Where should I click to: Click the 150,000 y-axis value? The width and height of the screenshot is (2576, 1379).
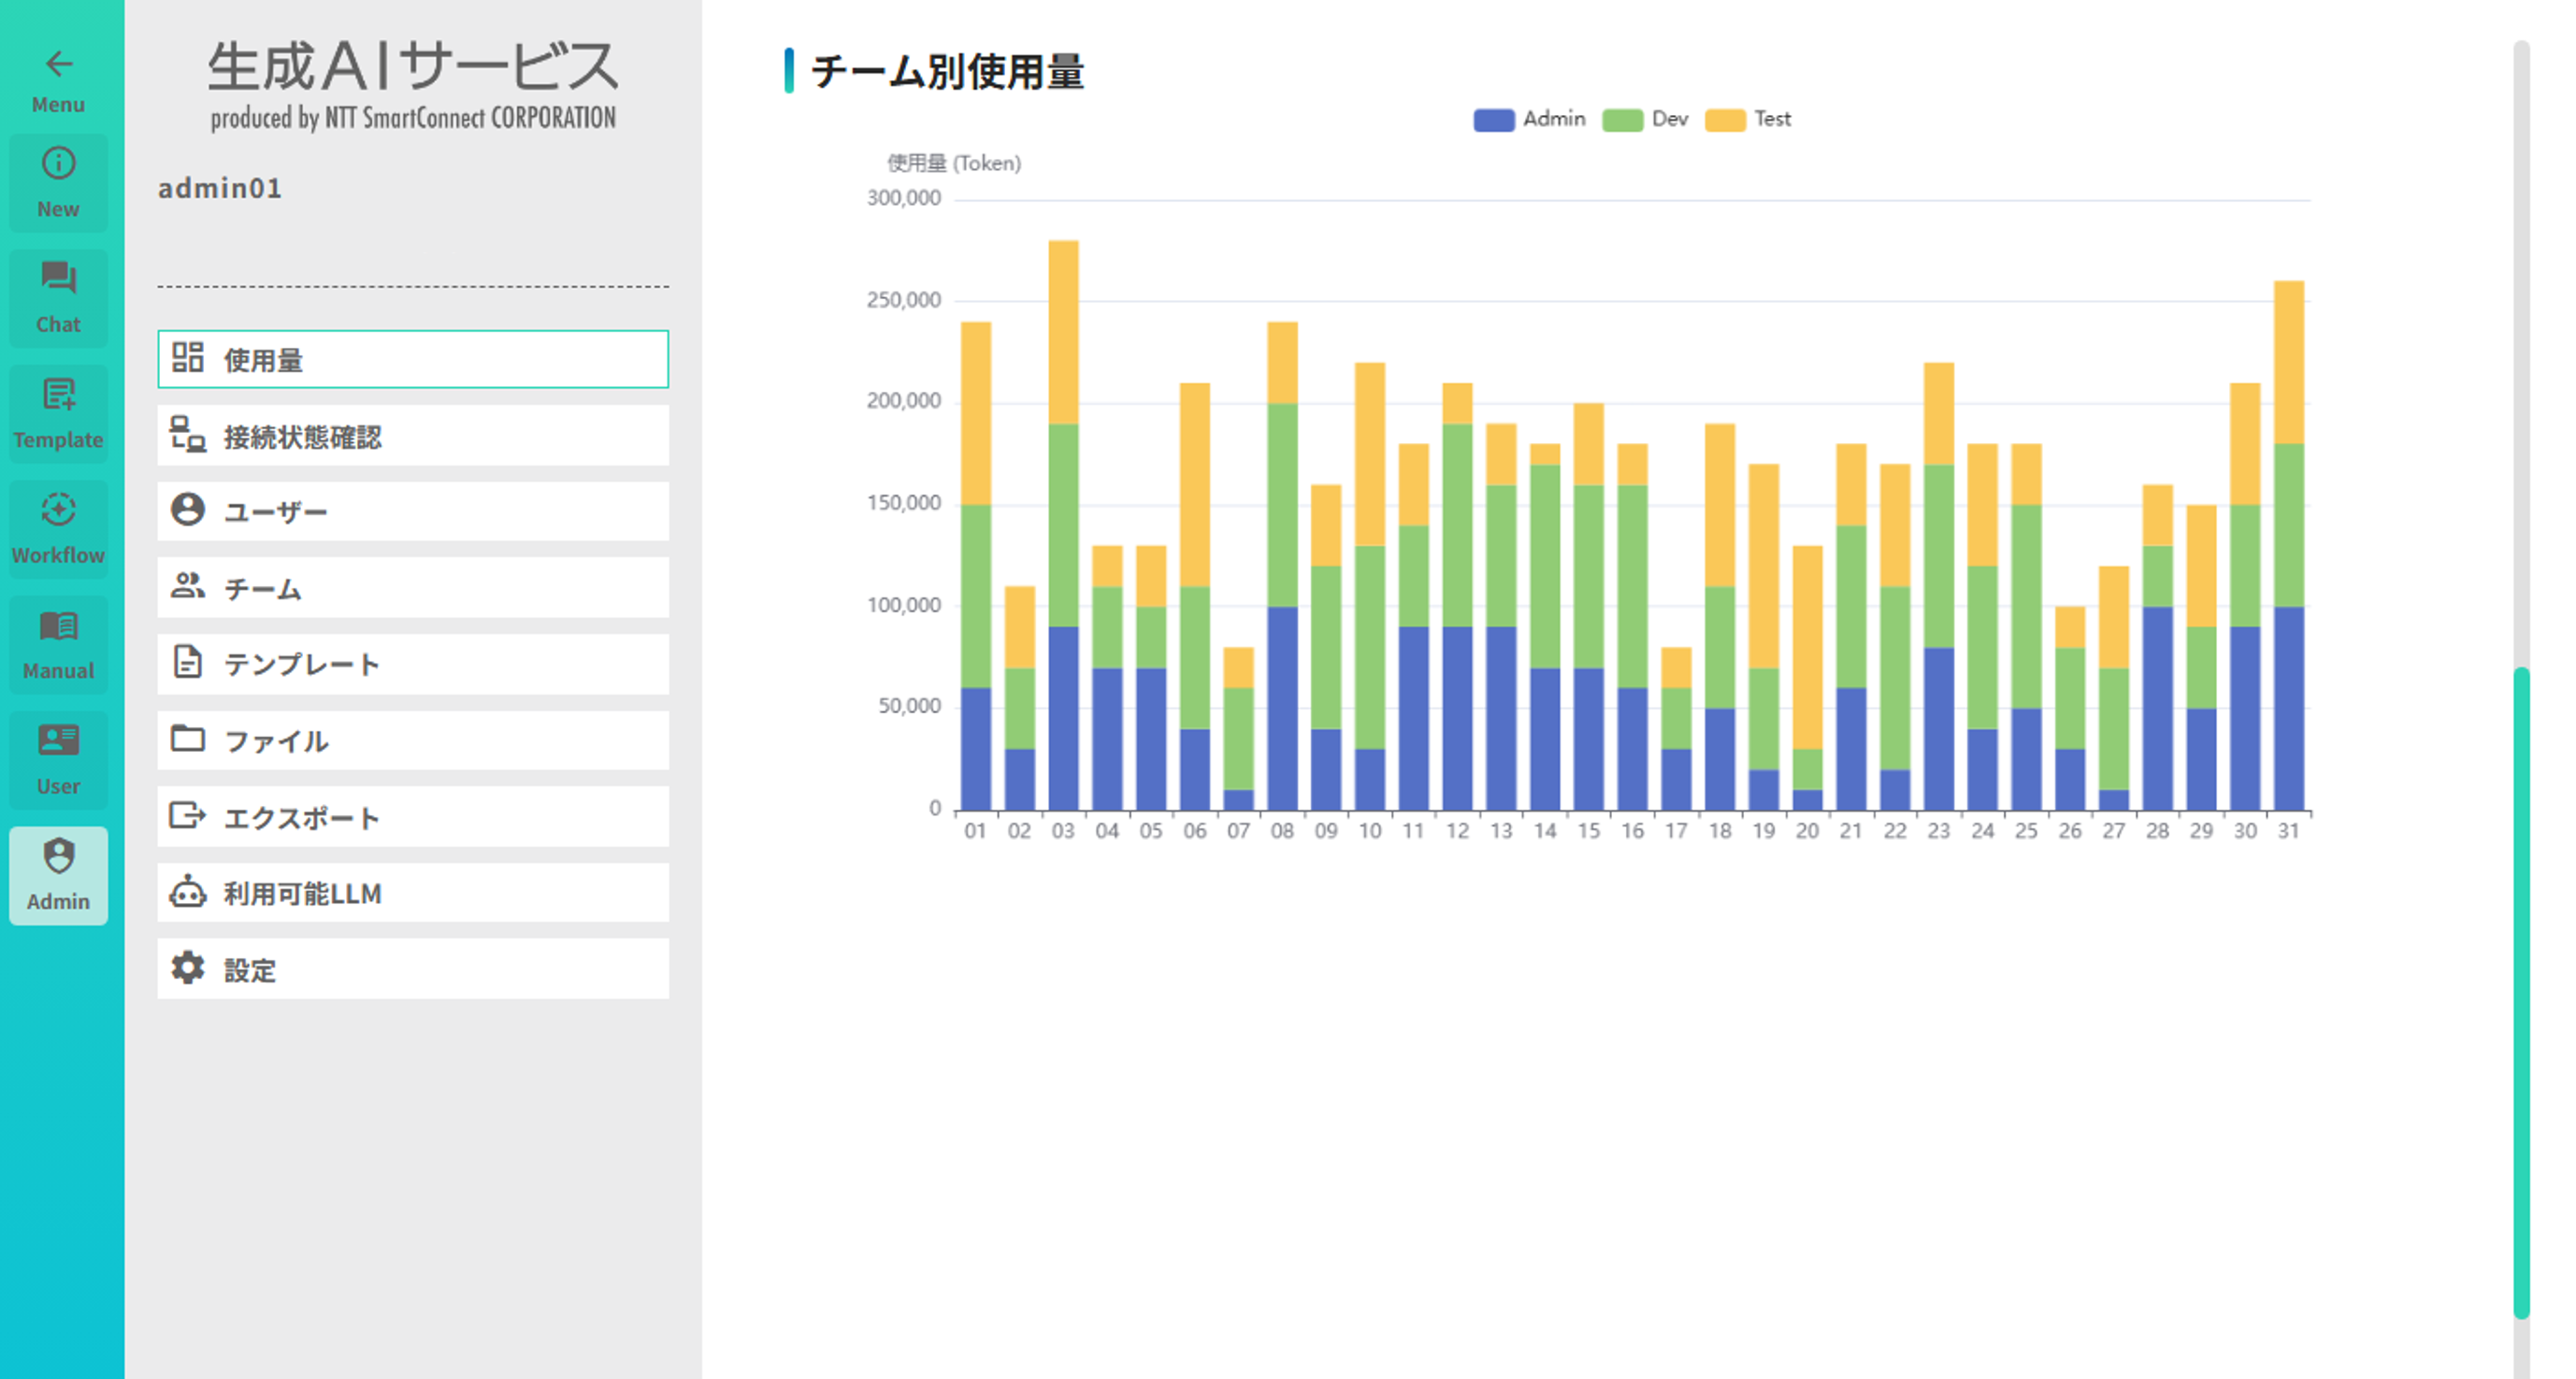[904, 503]
